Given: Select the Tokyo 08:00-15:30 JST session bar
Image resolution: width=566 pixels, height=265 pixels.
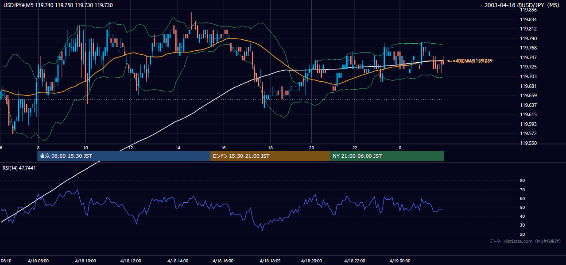Looking at the screenshot, I should 124,156.
